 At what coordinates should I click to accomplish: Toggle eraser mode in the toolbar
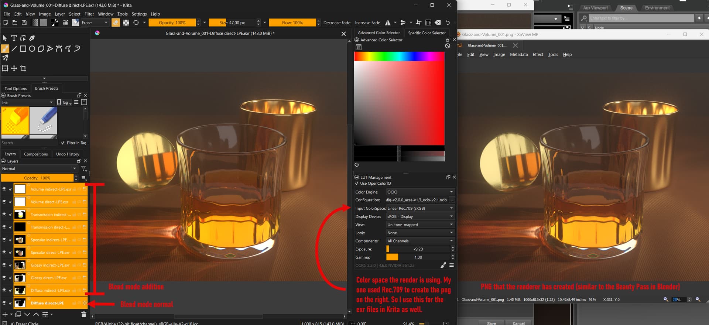tap(116, 23)
